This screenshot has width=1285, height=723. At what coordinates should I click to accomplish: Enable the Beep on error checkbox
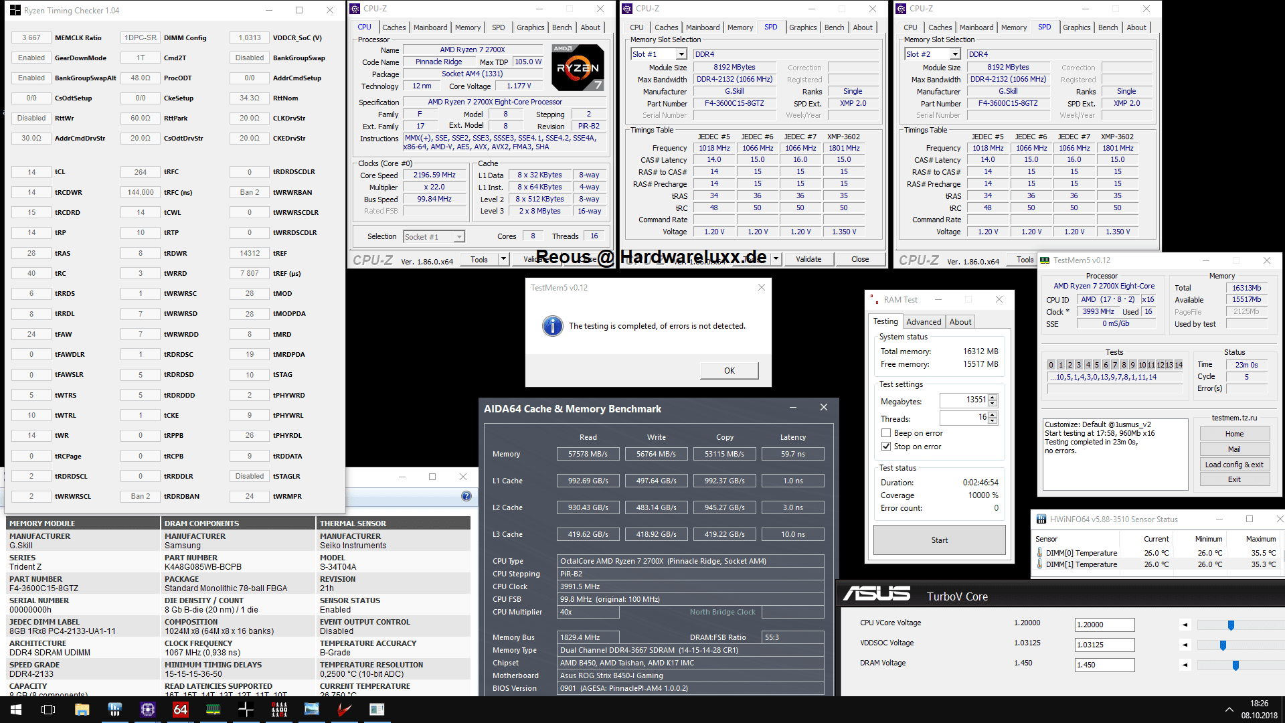point(886,433)
